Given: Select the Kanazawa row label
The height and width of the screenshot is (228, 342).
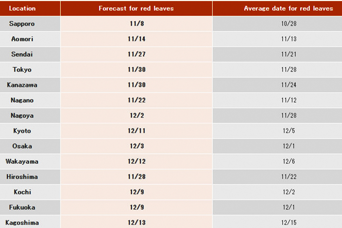Looking at the screenshot, I should coord(22,85).
